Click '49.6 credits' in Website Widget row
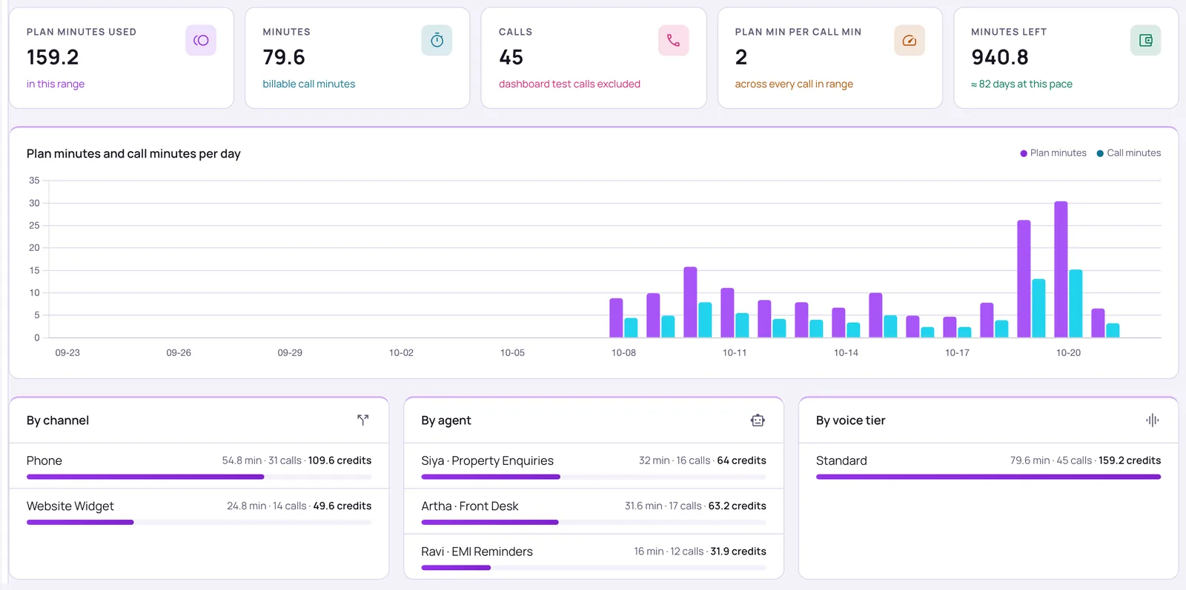Viewport: 1186px width, 590px height. [x=342, y=506]
